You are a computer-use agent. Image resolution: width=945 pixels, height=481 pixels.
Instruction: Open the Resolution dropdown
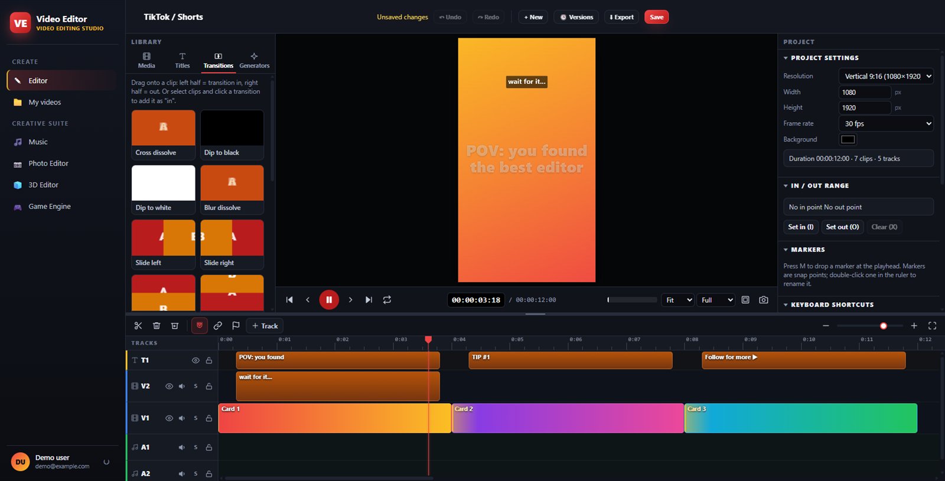tap(886, 76)
